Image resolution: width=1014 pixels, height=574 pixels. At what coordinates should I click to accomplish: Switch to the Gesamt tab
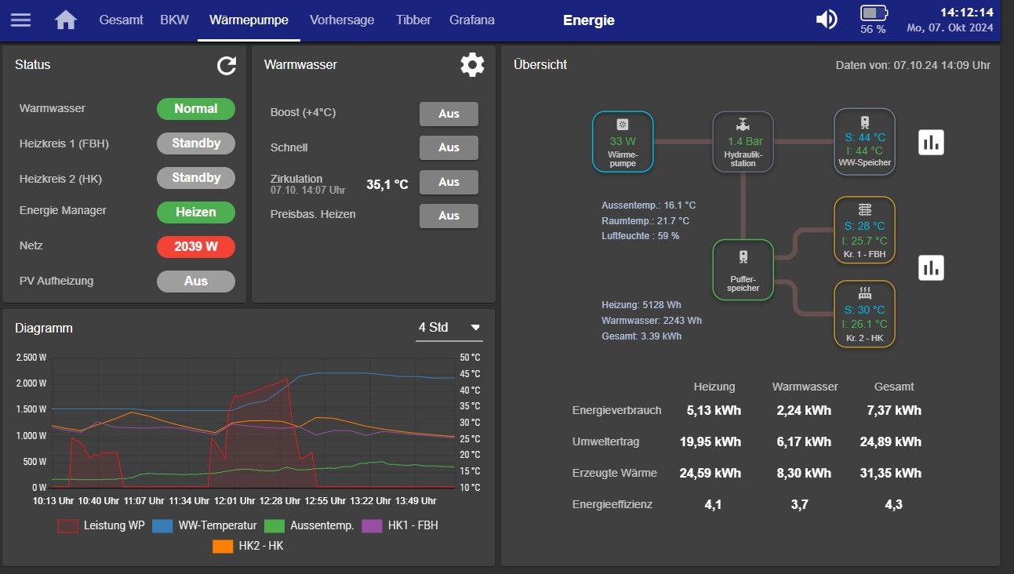[x=121, y=20]
